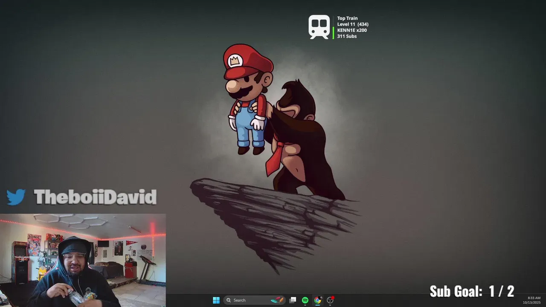Viewport: 546px width, 307px height.
Task: Click the 'KENN1E x200' train text
Action: [x=352, y=30]
